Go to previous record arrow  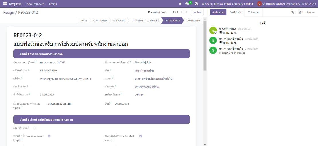pos(181,12)
